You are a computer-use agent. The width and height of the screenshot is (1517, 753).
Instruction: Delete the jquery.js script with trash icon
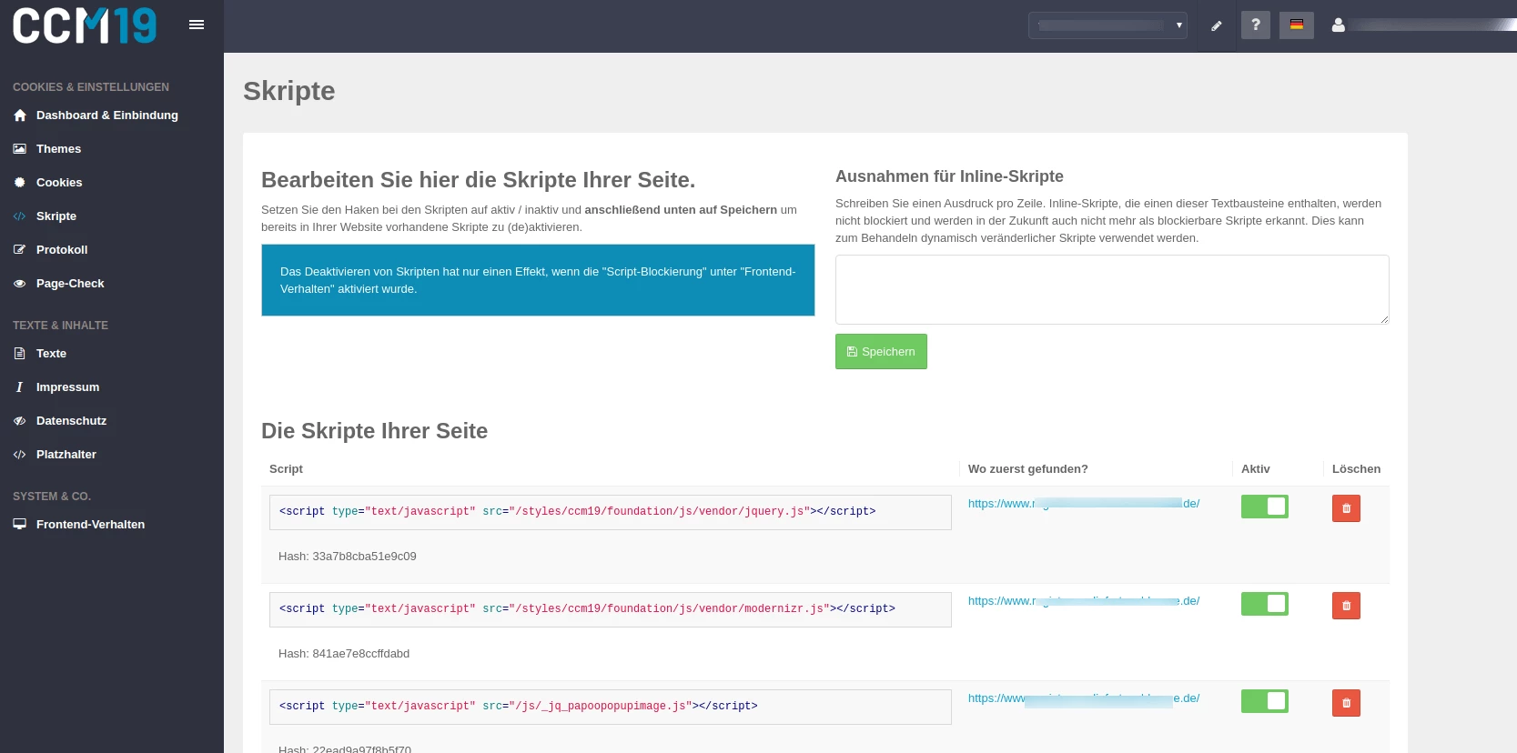pyautogui.click(x=1346, y=508)
